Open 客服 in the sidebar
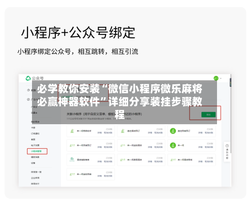Image resolution: width=250 pixels, height=205 pixels. pyautogui.click(x=33, y=139)
